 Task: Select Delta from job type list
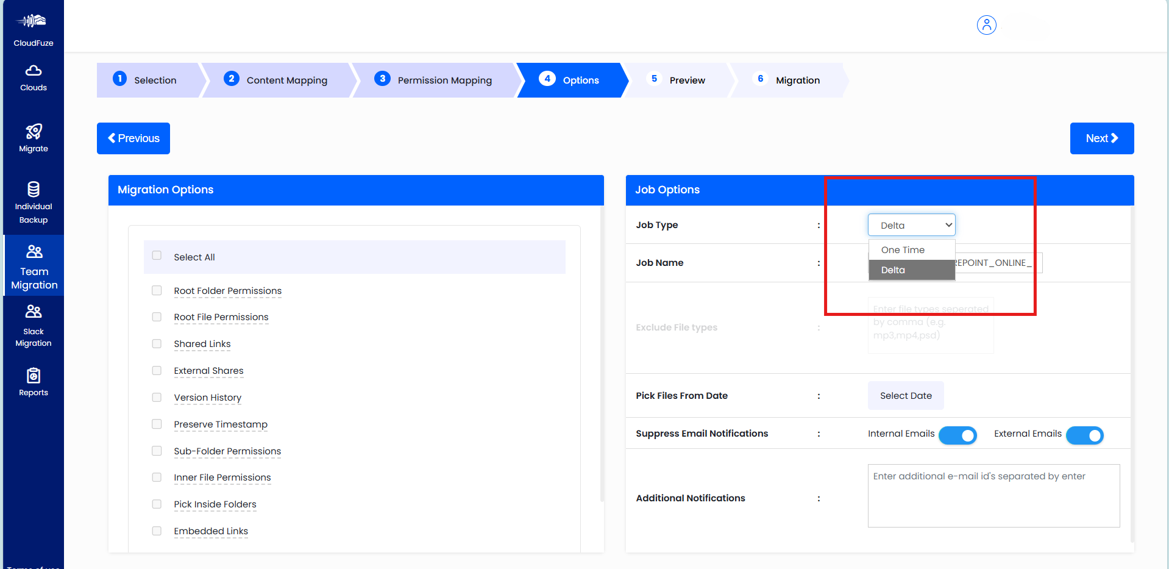892,270
